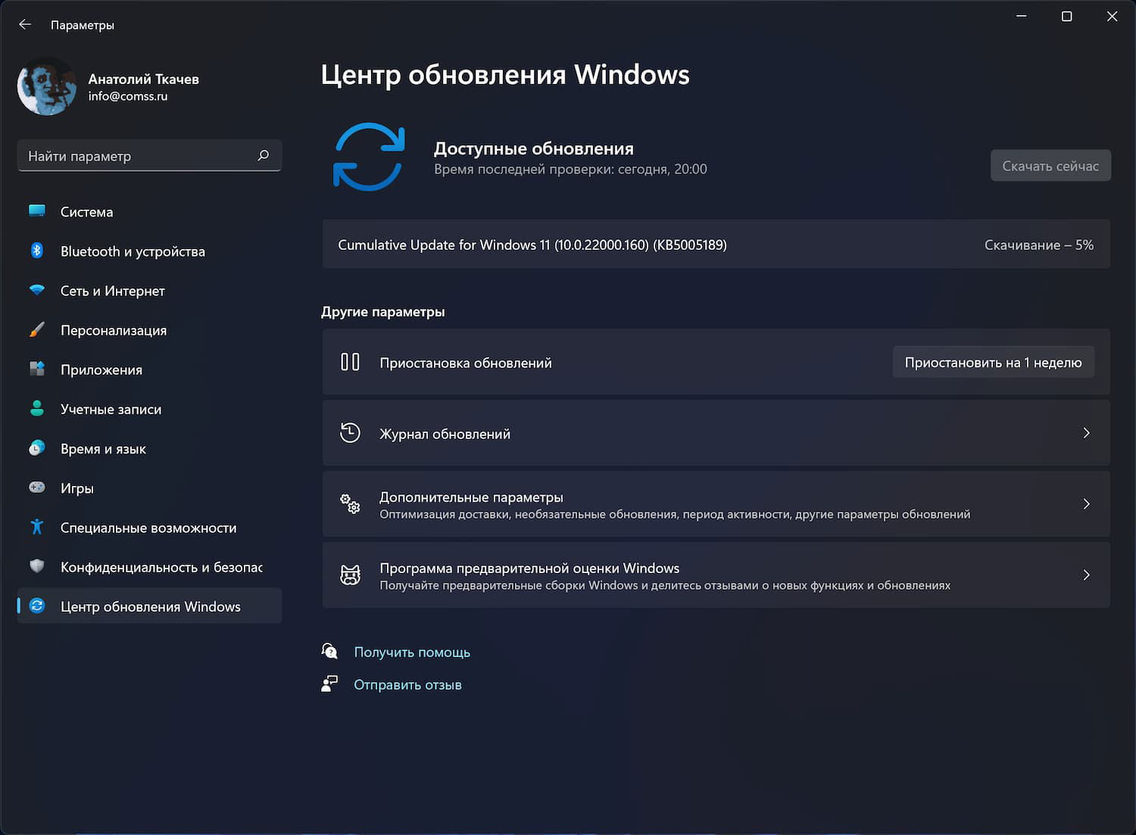The height and width of the screenshot is (835, 1136).
Task: Expand Журнал обновлений with its chevron
Action: click(1086, 433)
